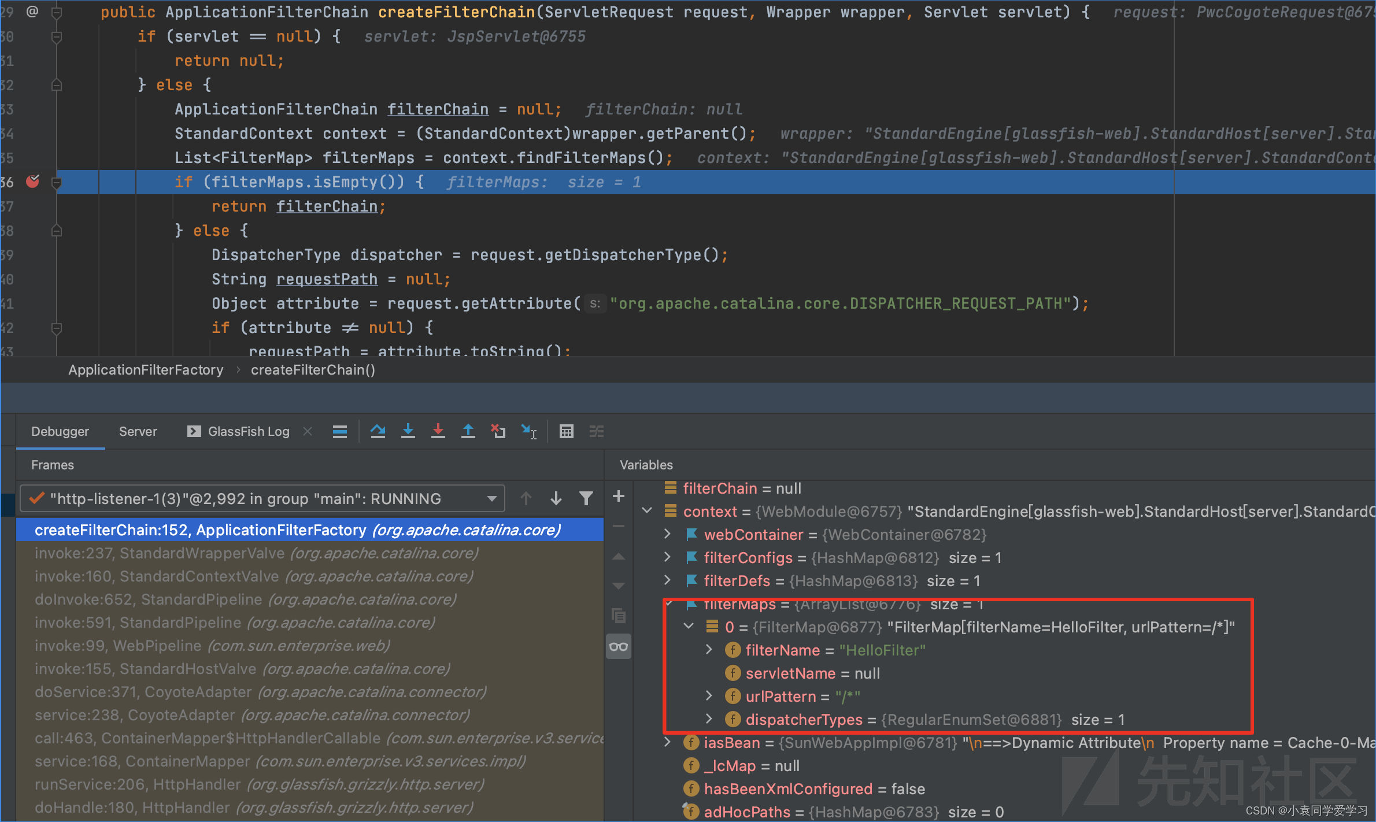
Task: Click the underlined requestPath variable declaration
Action: tap(327, 279)
